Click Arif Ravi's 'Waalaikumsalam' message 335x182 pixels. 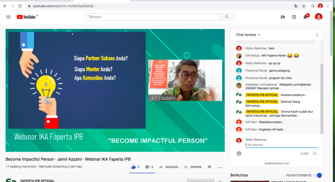coord(271,122)
